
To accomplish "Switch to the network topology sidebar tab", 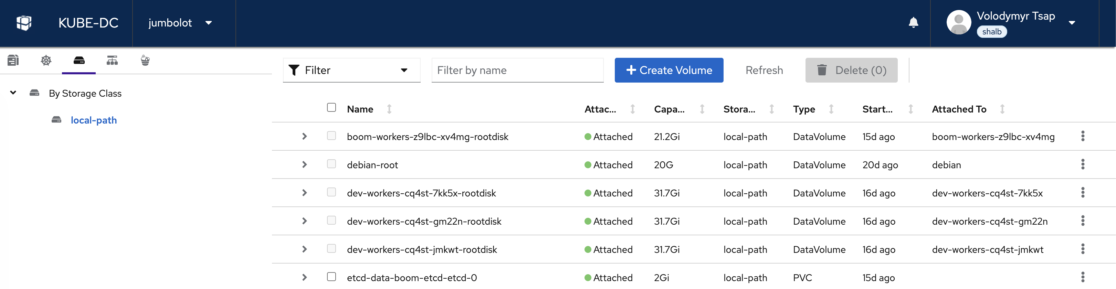I will [112, 61].
